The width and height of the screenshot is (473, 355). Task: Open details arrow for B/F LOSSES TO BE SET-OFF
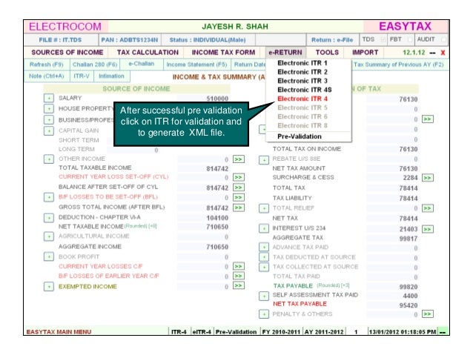click(x=238, y=198)
